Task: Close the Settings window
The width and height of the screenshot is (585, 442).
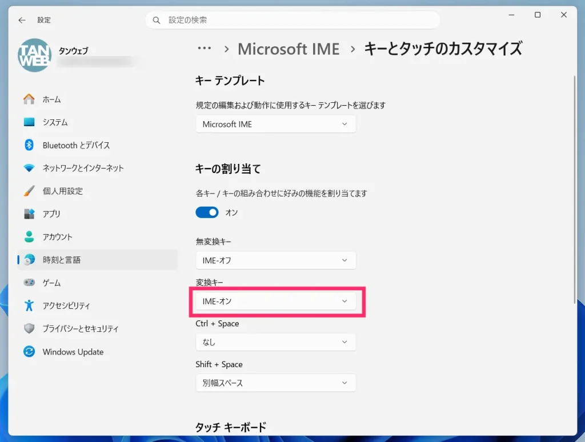Action: click(564, 15)
